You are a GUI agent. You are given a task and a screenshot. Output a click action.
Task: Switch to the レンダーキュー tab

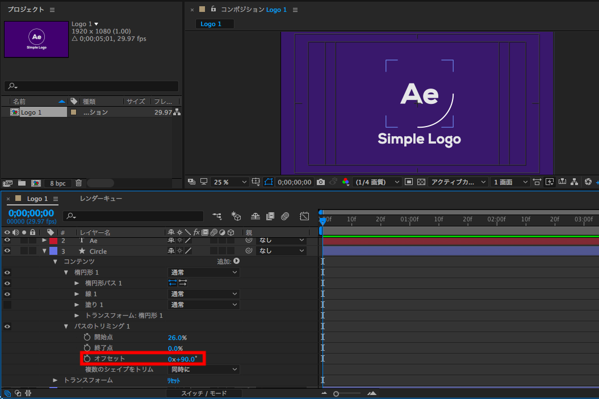click(x=101, y=199)
